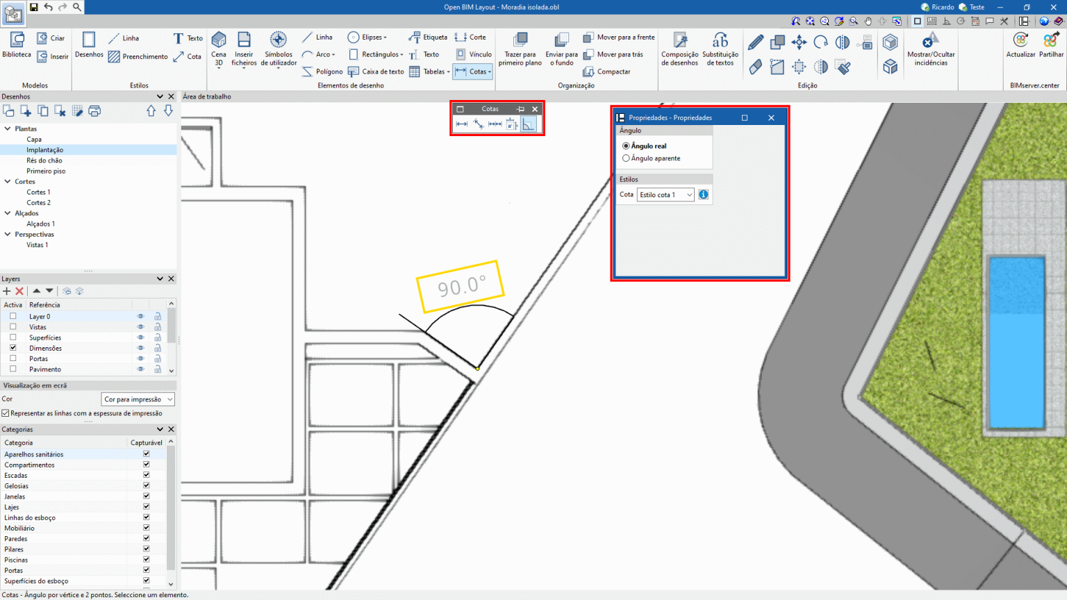
Task: Open Símbolos de utilizador
Action: (x=278, y=49)
